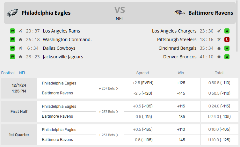Click the home icon beside Denver Broncos
This screenshot has width=240, height=147.
pos(219,57)
